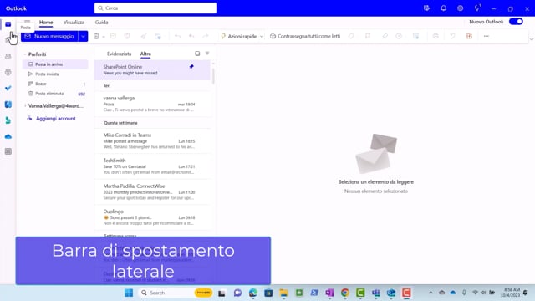Click the Sweep broom icon in the ribbon
This screenshot has height=301, width=535.
click(144, 36)
